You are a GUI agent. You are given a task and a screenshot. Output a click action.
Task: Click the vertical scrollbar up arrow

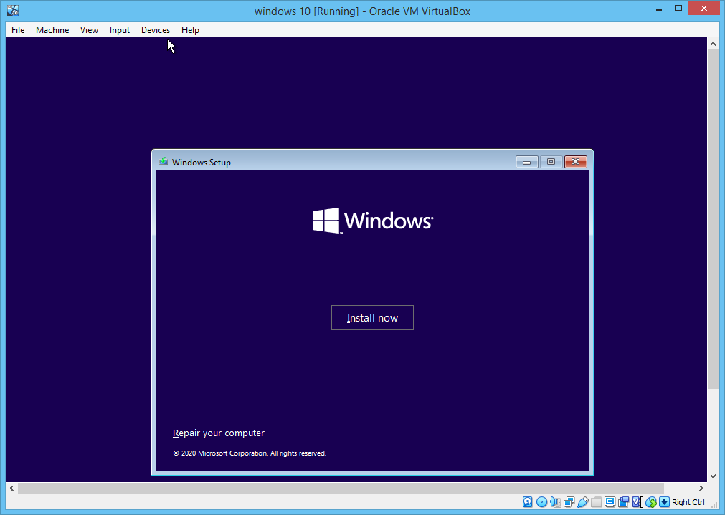(x=713, y=44)
